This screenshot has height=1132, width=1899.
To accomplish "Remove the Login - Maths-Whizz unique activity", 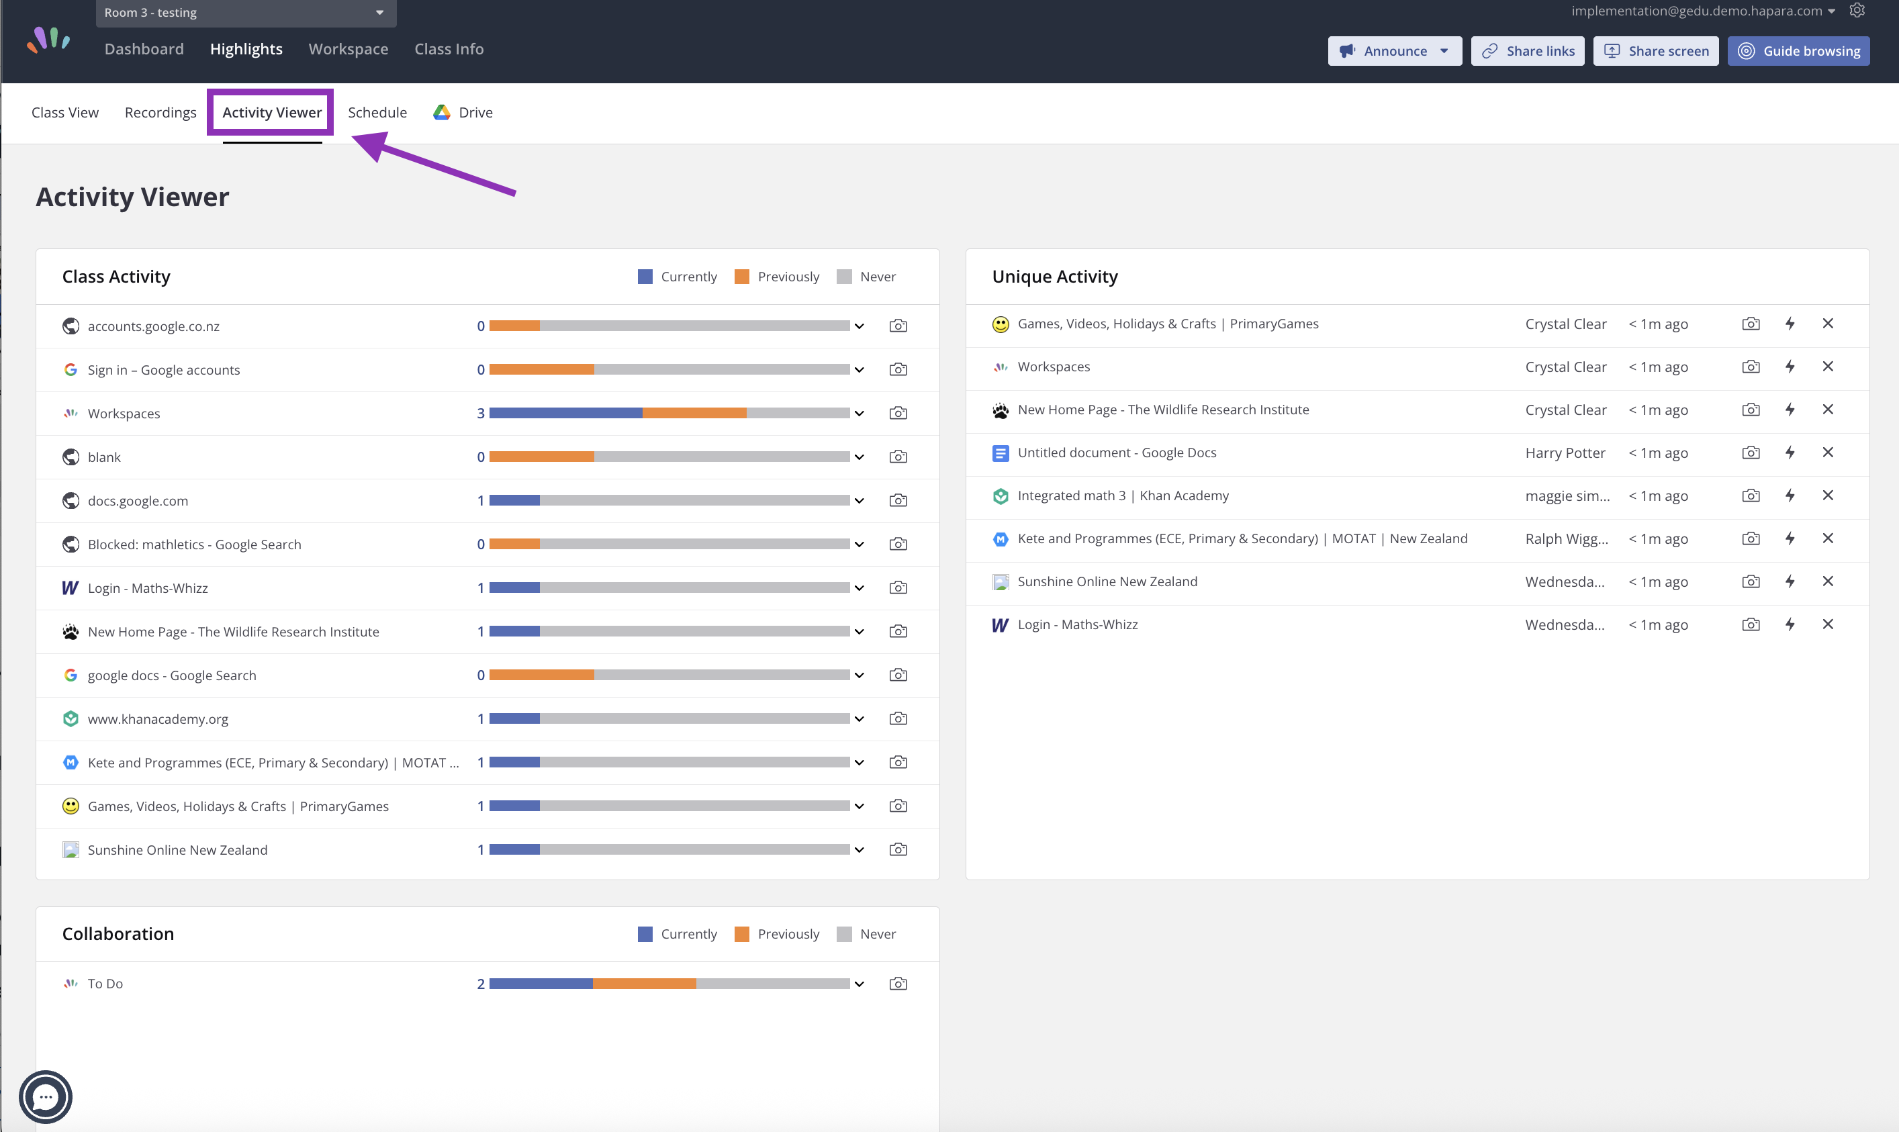I will pyautogui.click(x=1828, y=624).
